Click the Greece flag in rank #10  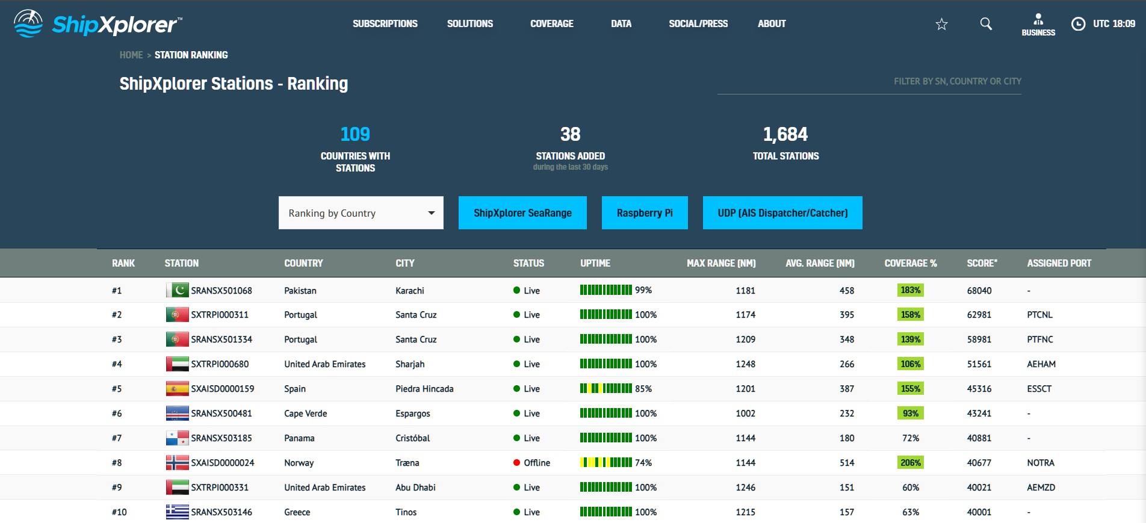177,512
